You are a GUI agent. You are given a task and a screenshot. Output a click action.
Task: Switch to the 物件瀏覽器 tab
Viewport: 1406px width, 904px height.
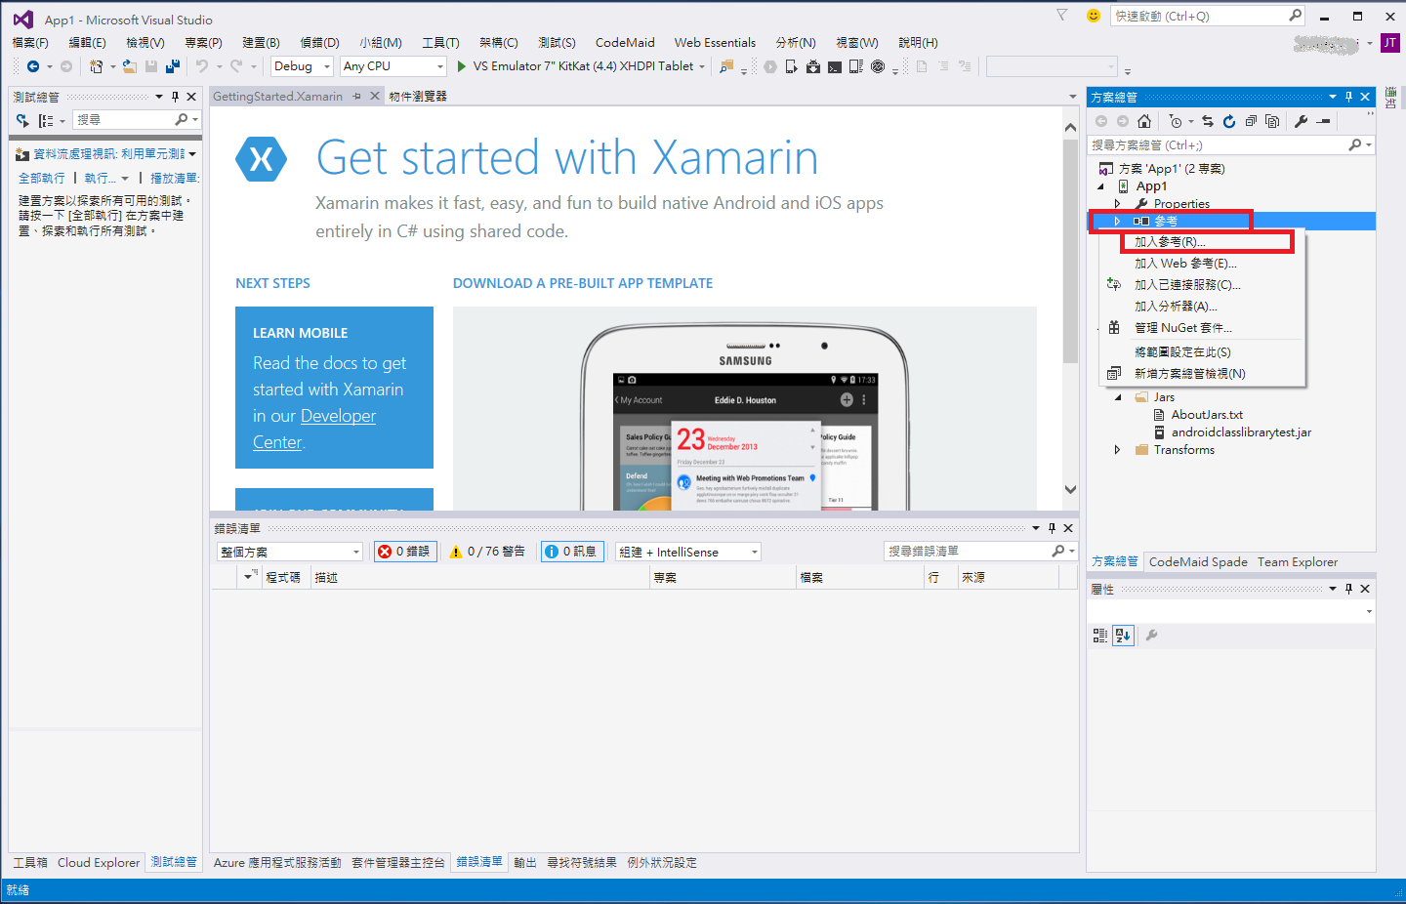418,97
